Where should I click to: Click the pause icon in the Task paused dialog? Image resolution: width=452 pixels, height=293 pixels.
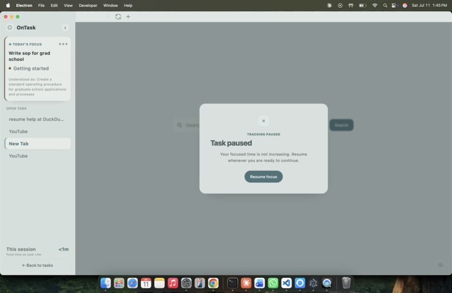pos(264,120)
